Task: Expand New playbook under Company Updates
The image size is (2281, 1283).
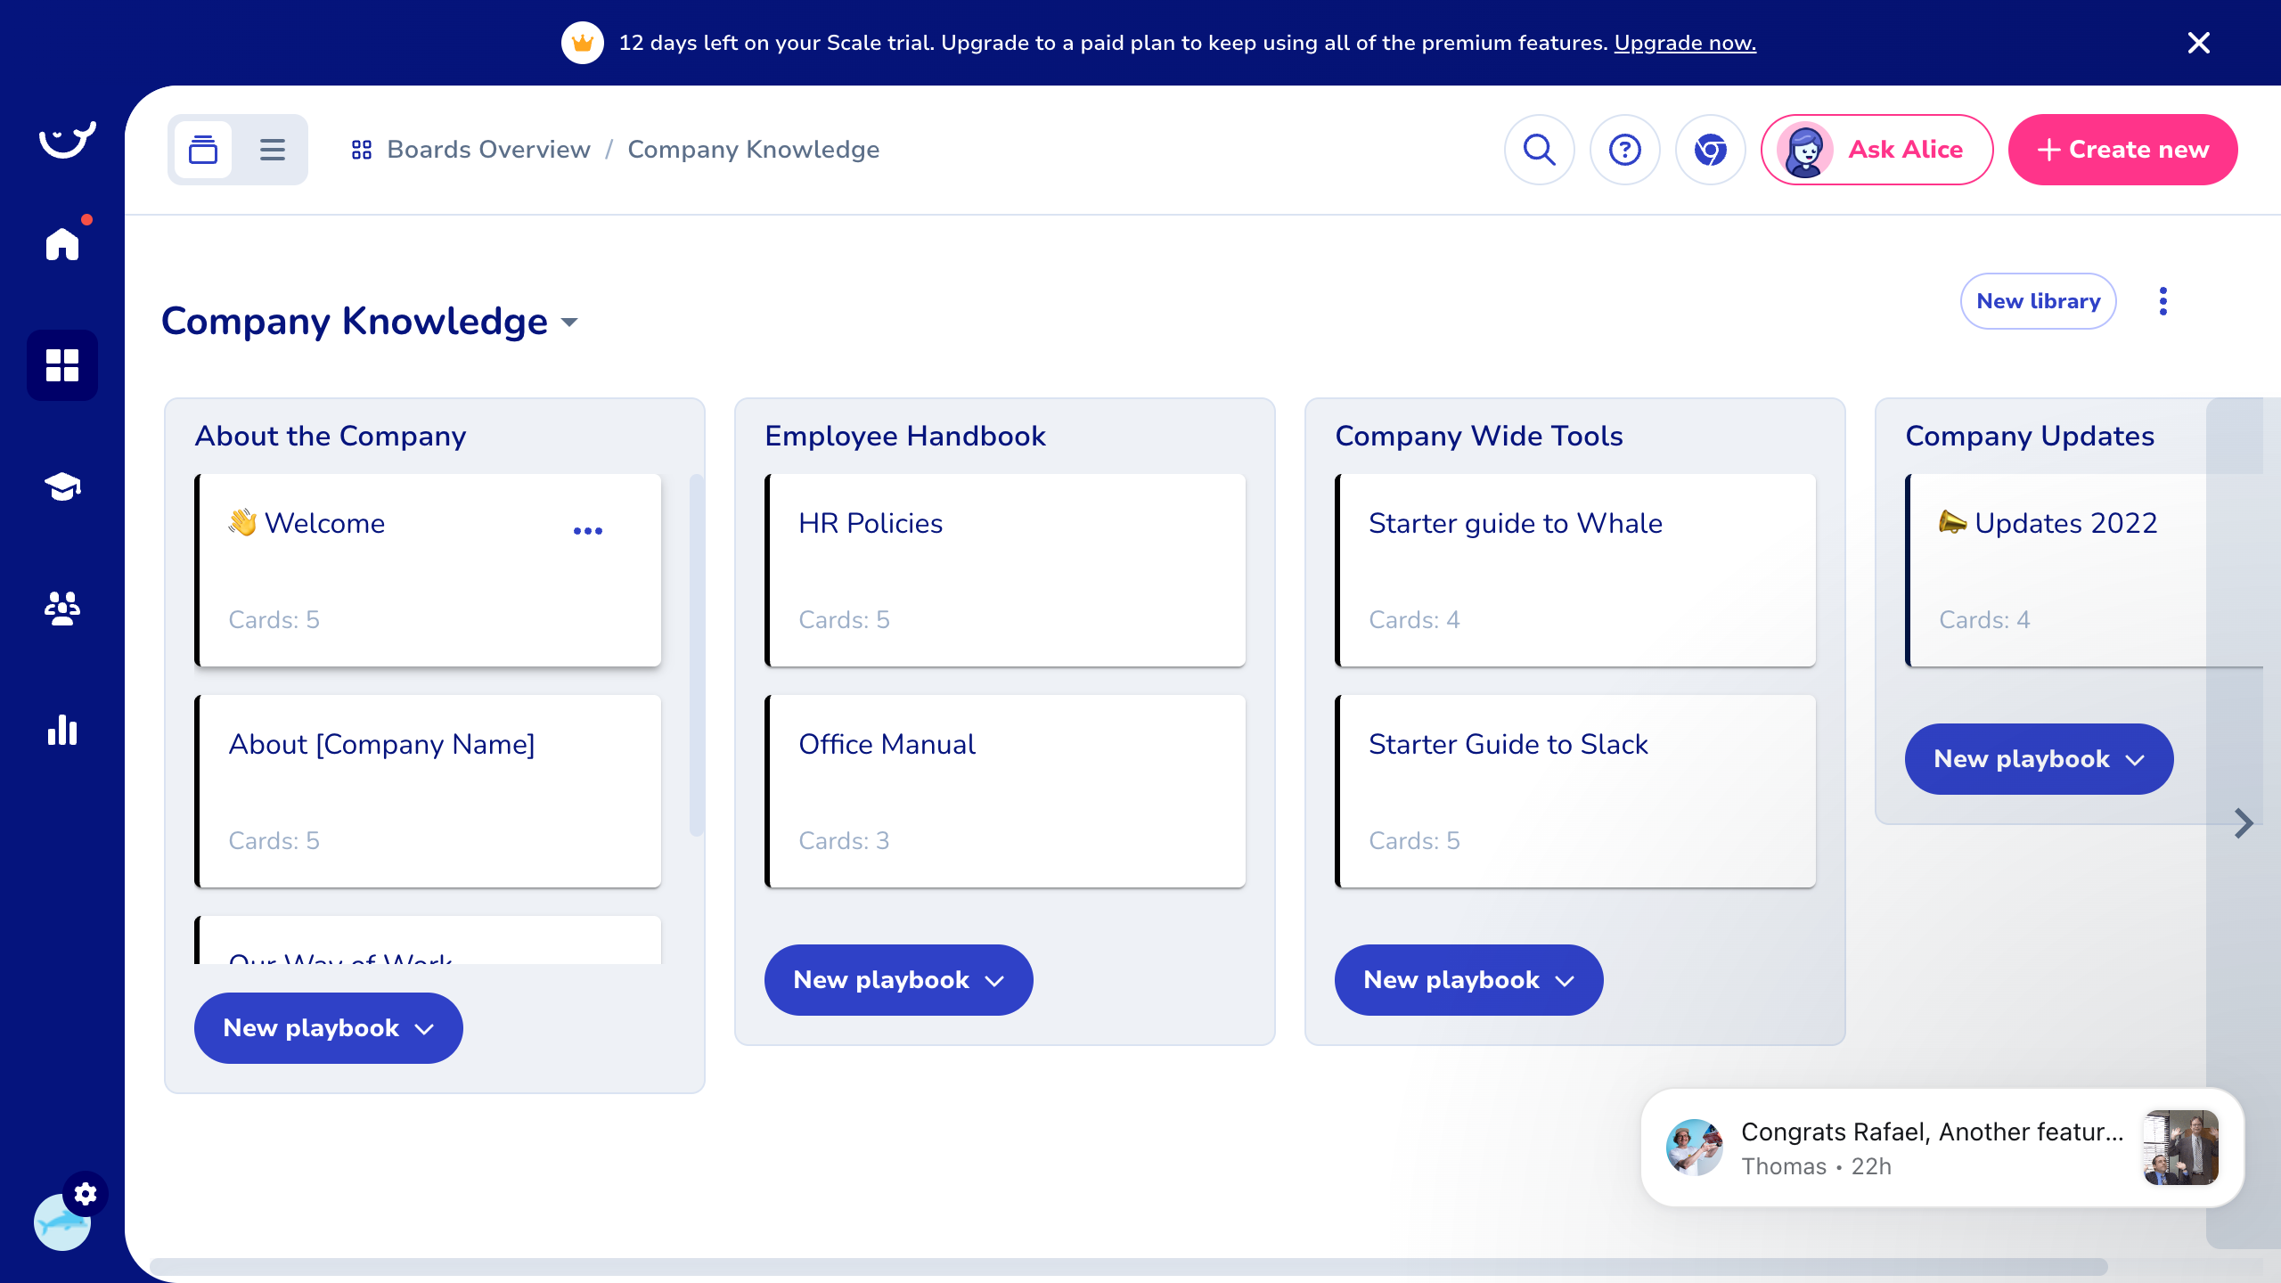Action: coord(2039,759)
